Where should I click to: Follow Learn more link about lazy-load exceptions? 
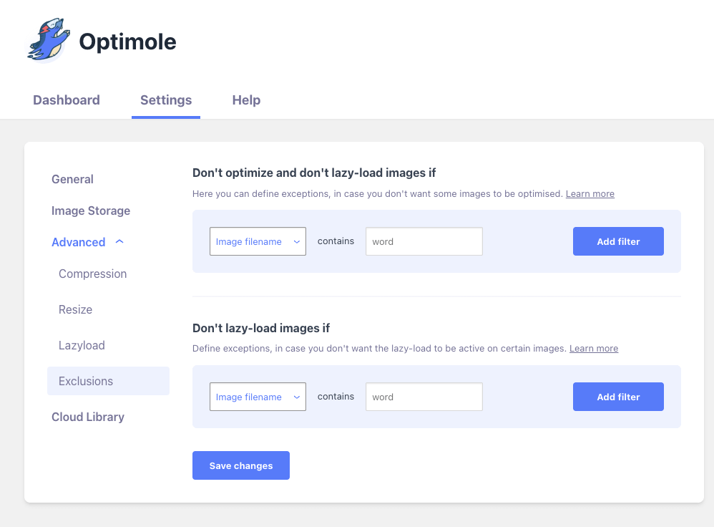(x=593, y=349)
